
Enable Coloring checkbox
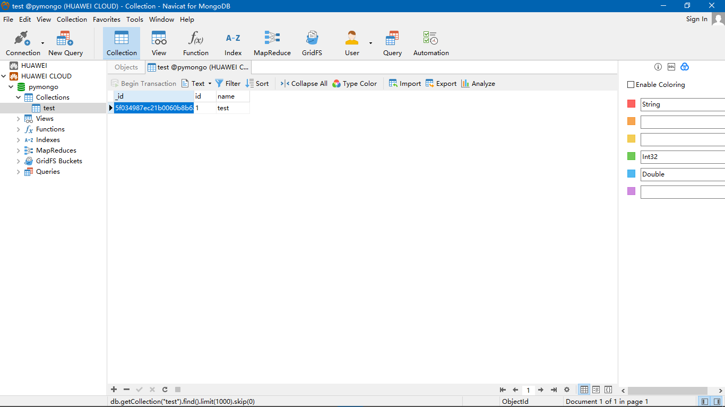pos(631,85)
